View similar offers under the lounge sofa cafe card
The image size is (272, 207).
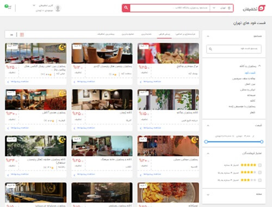pos(84,128)
